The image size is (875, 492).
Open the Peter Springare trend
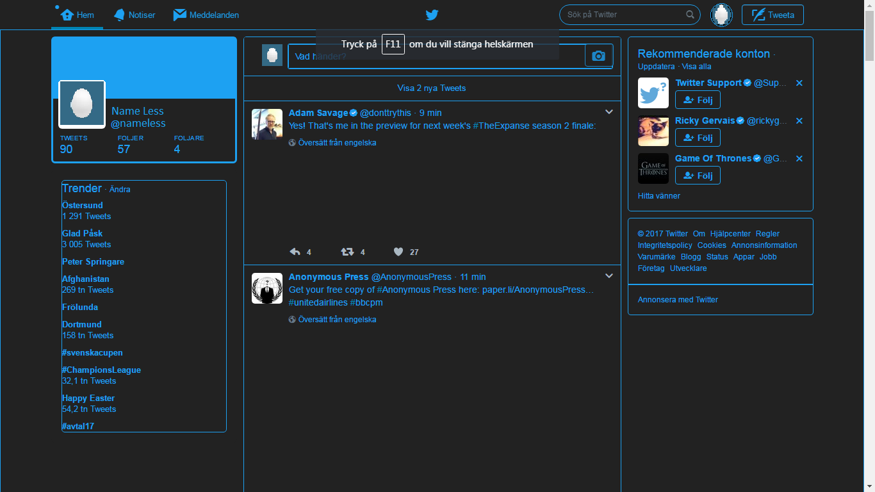click(94, 262)
